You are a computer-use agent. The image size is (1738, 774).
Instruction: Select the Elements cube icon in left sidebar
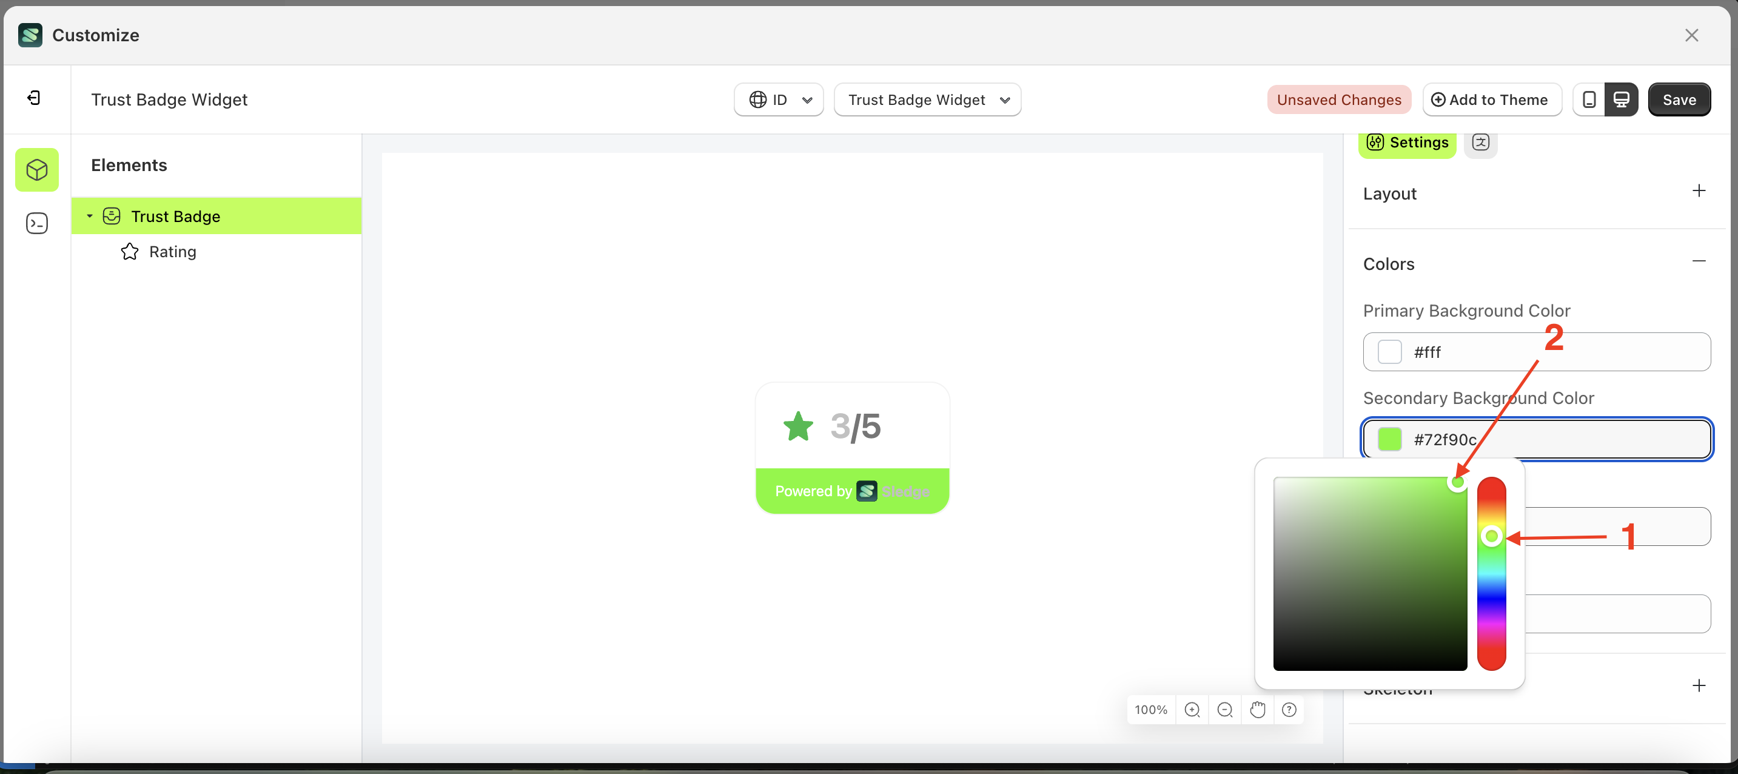36,169
